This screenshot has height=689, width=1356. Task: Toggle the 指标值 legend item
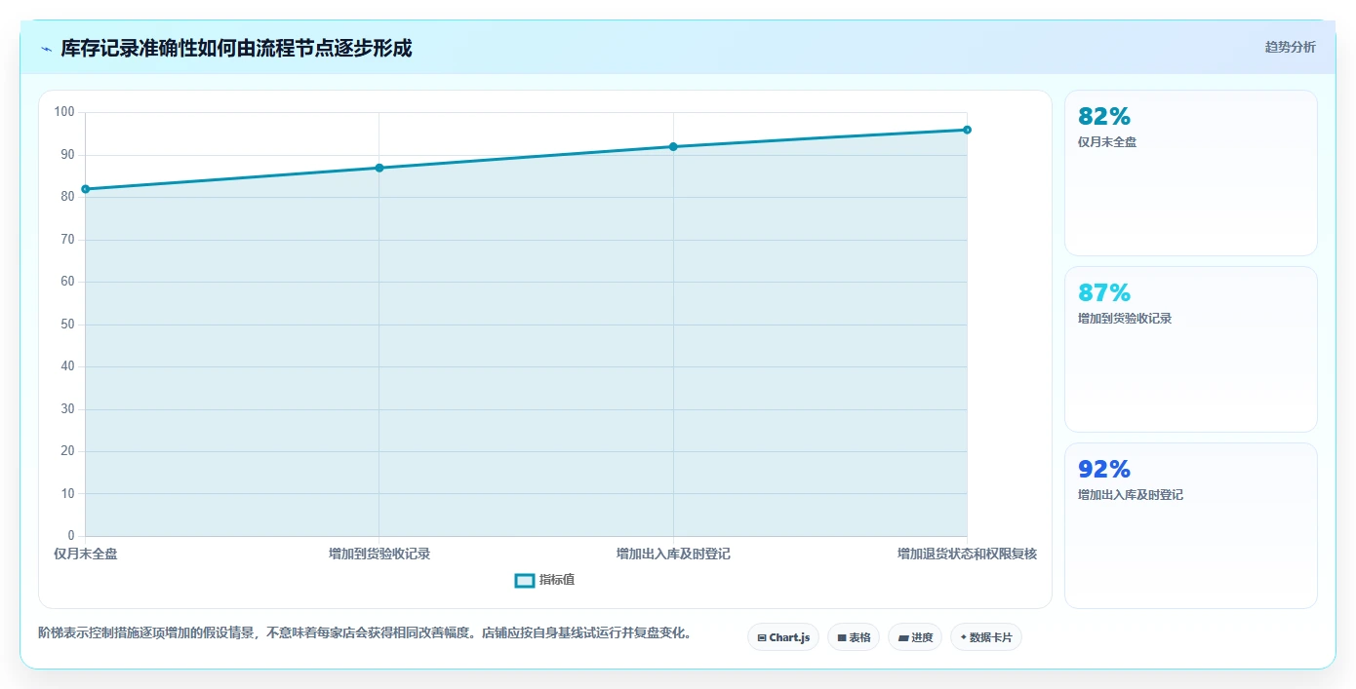click(x=544, y=580)
